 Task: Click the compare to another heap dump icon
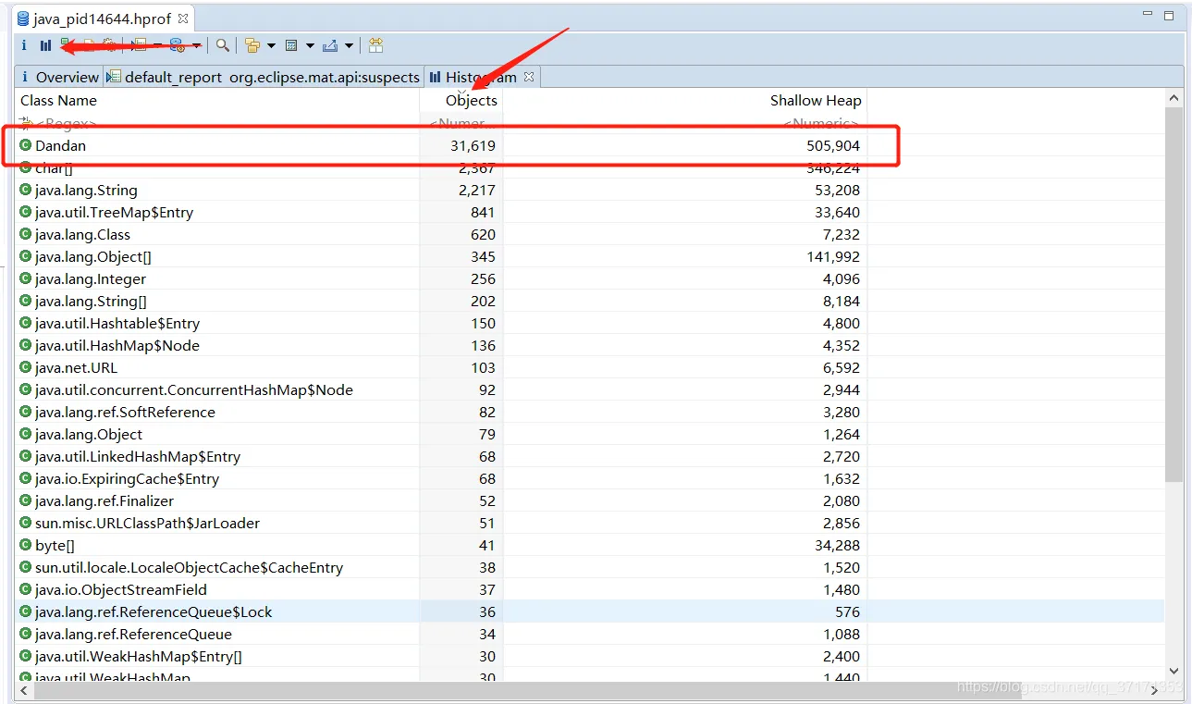tap(375, 45)
